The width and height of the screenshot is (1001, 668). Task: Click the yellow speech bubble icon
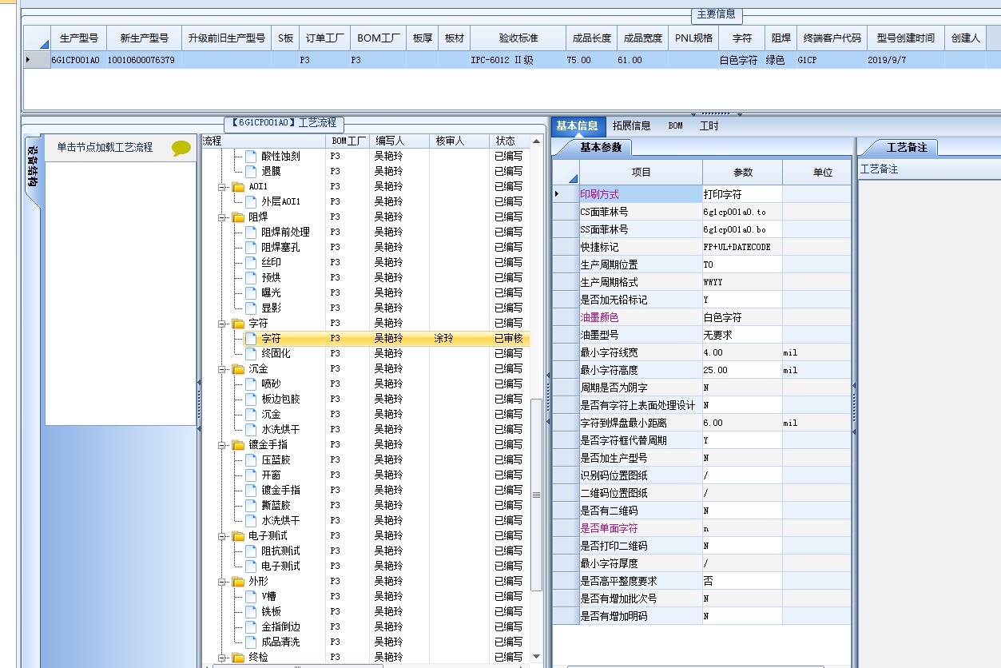pos(181,148)
